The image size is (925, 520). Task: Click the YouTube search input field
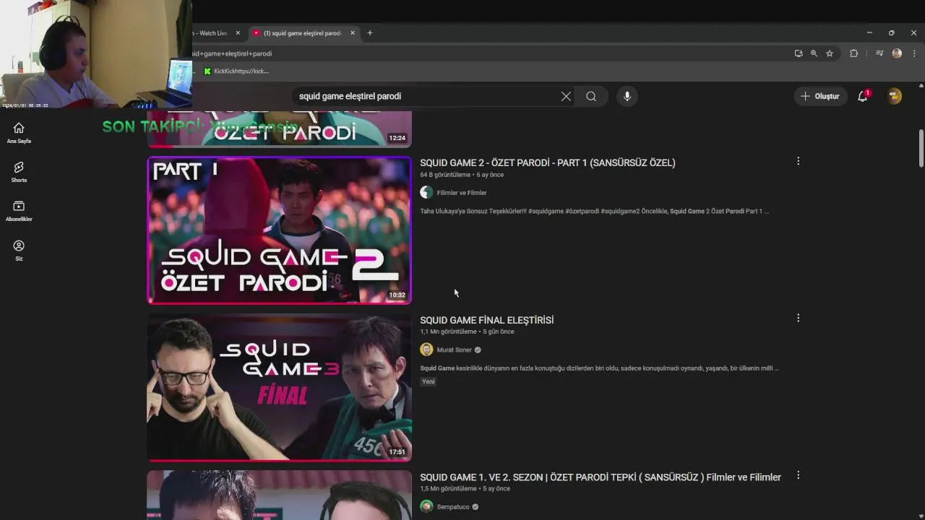[425, 96]
